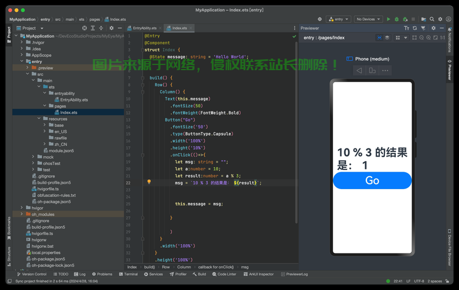Click the UTF-8 encoding in status bar
459x290 pixels.
(x=419, y=281)
